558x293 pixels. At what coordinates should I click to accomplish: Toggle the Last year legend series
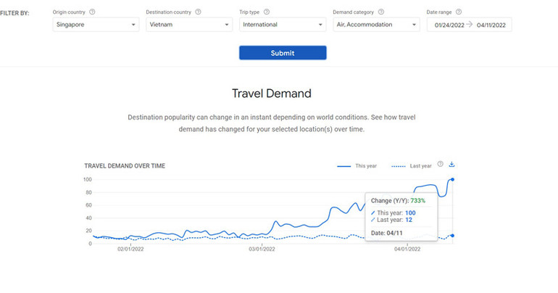412,166
